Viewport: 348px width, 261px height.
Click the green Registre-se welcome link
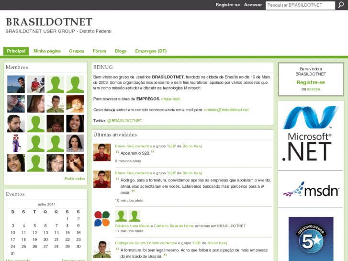point(311,82)
